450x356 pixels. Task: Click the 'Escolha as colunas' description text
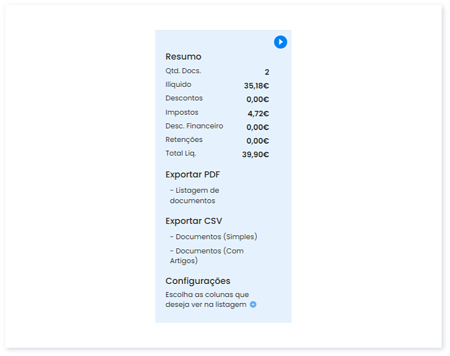pyautogui.click(x=206, y=300)
